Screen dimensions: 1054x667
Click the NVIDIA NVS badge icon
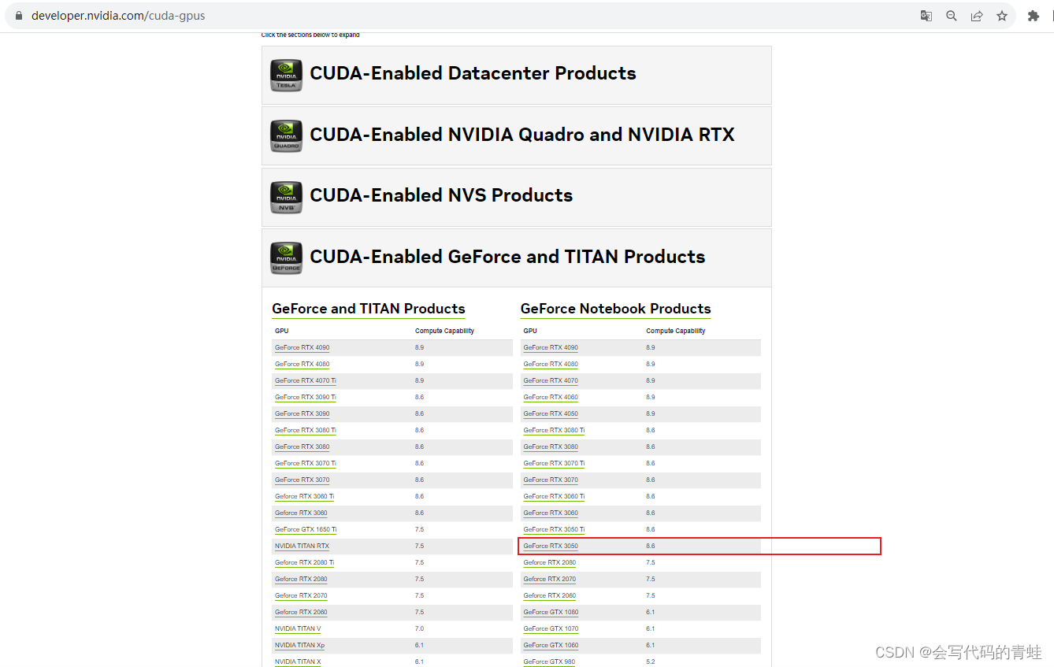[x=286, y=197]
